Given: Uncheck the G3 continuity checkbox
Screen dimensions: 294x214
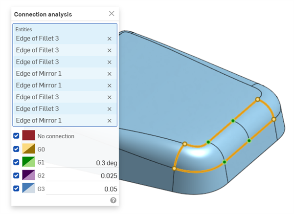Looking at the screenshot, I should 17,188.
